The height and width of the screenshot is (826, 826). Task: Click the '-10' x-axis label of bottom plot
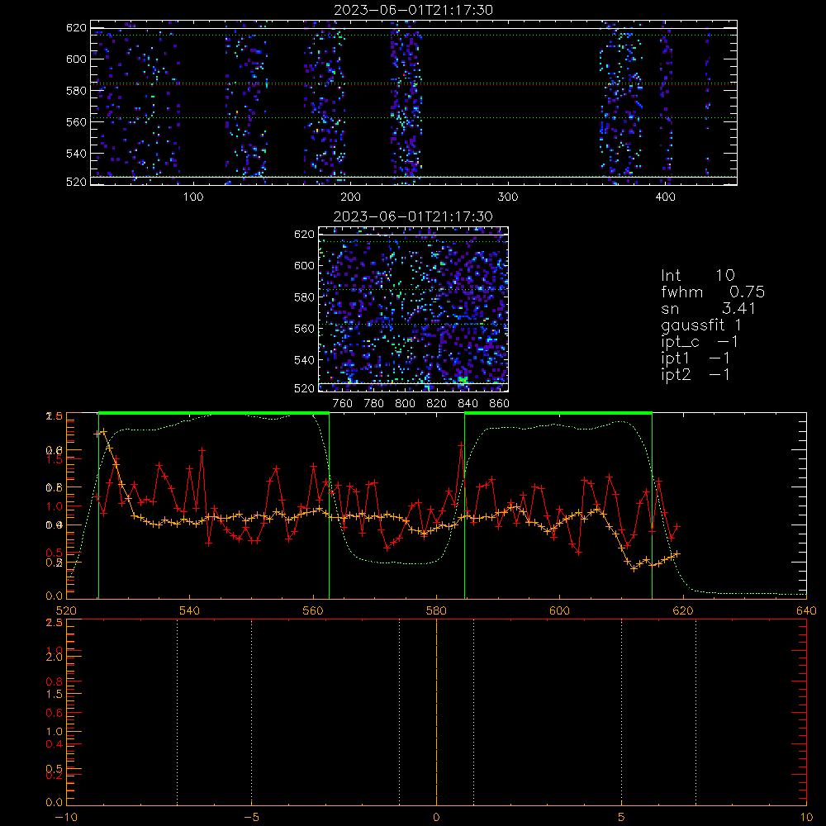click(x=66, y=817)
